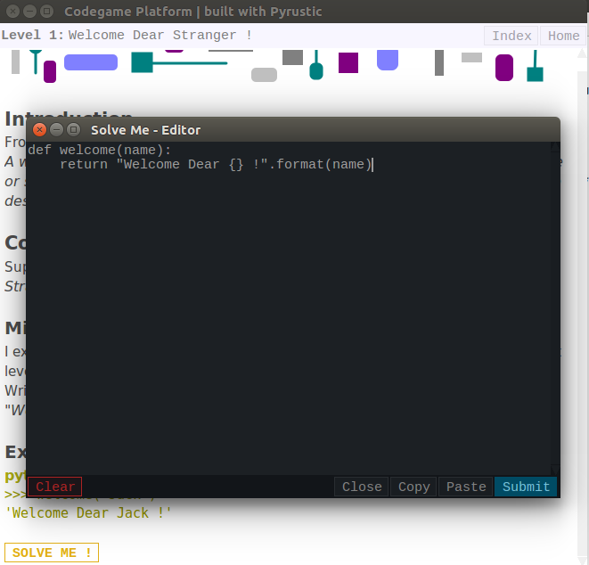Minimize the Codegame Platform main window

coord(29,12)
